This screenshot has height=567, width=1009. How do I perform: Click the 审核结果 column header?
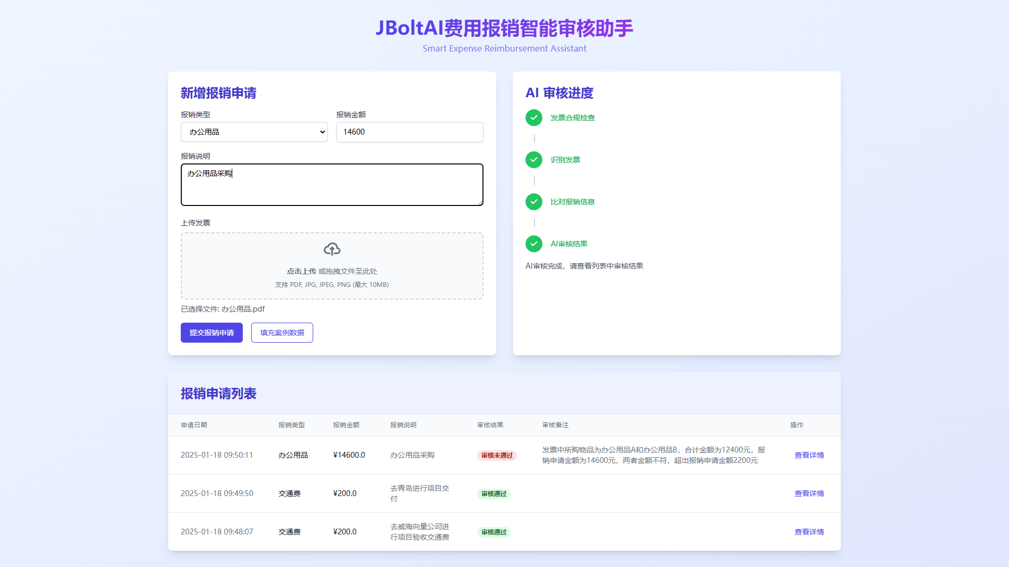tap(490, 425)
